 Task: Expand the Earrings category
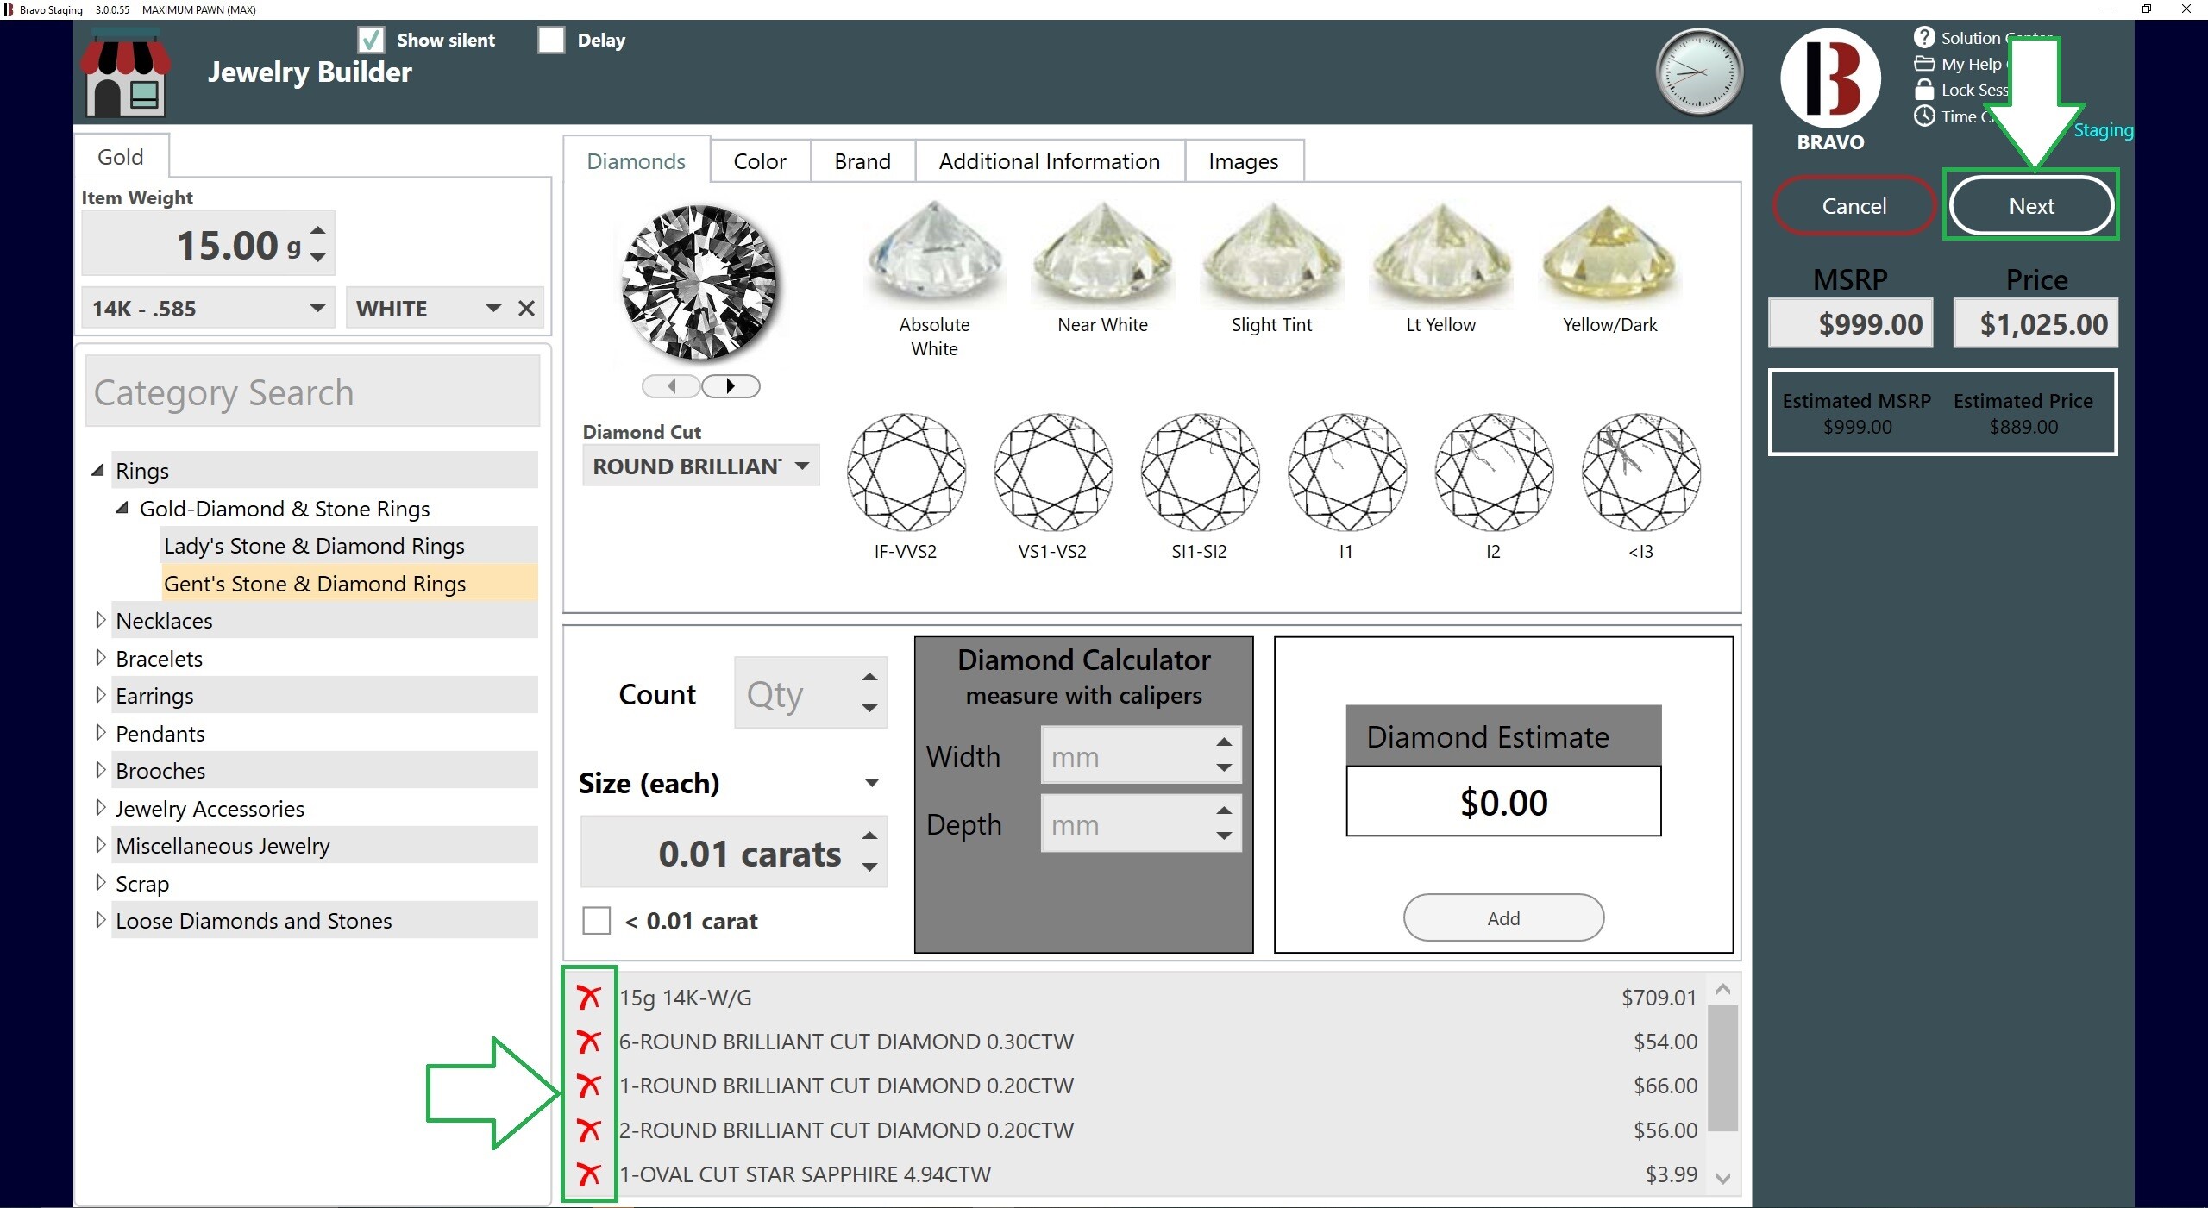tap(100, 695)
